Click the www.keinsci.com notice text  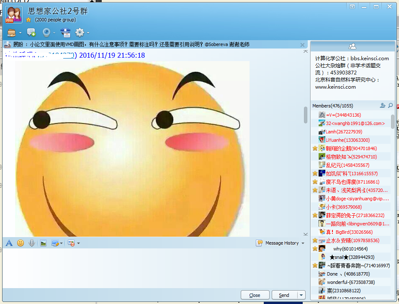click(x=335, y=87)
